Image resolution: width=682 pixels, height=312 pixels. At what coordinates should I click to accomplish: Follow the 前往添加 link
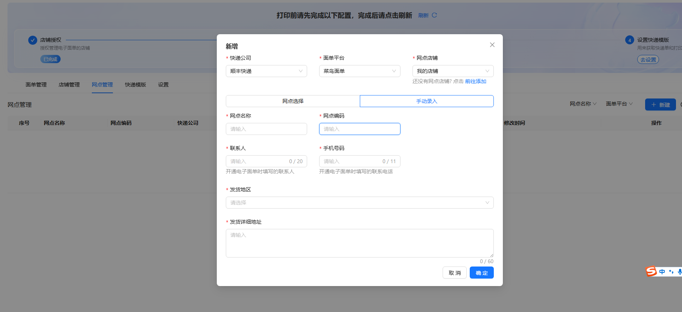point(475,81)
